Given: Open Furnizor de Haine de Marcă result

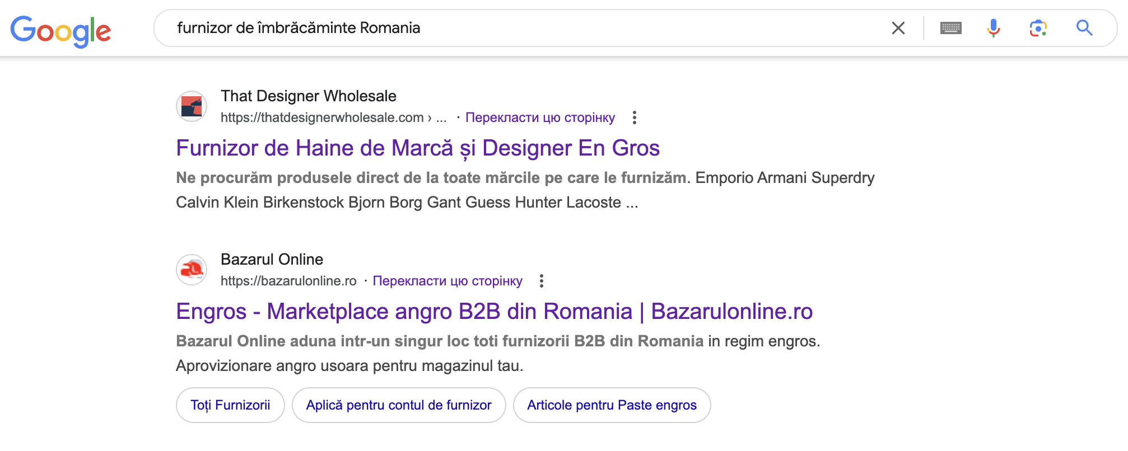Looking at the screenshot, I should [x=418, y=148].
